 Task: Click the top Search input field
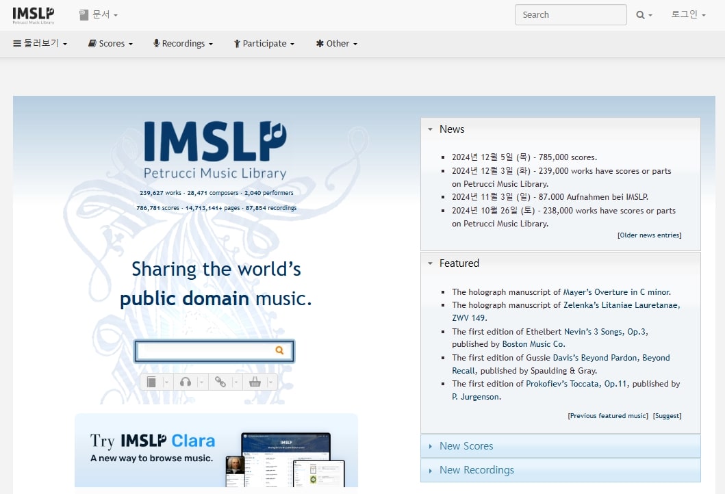pos(570,15)
